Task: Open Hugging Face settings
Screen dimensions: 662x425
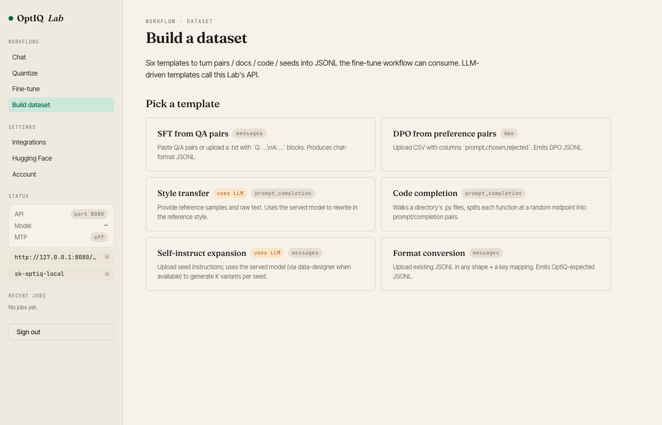Action: 61,158
